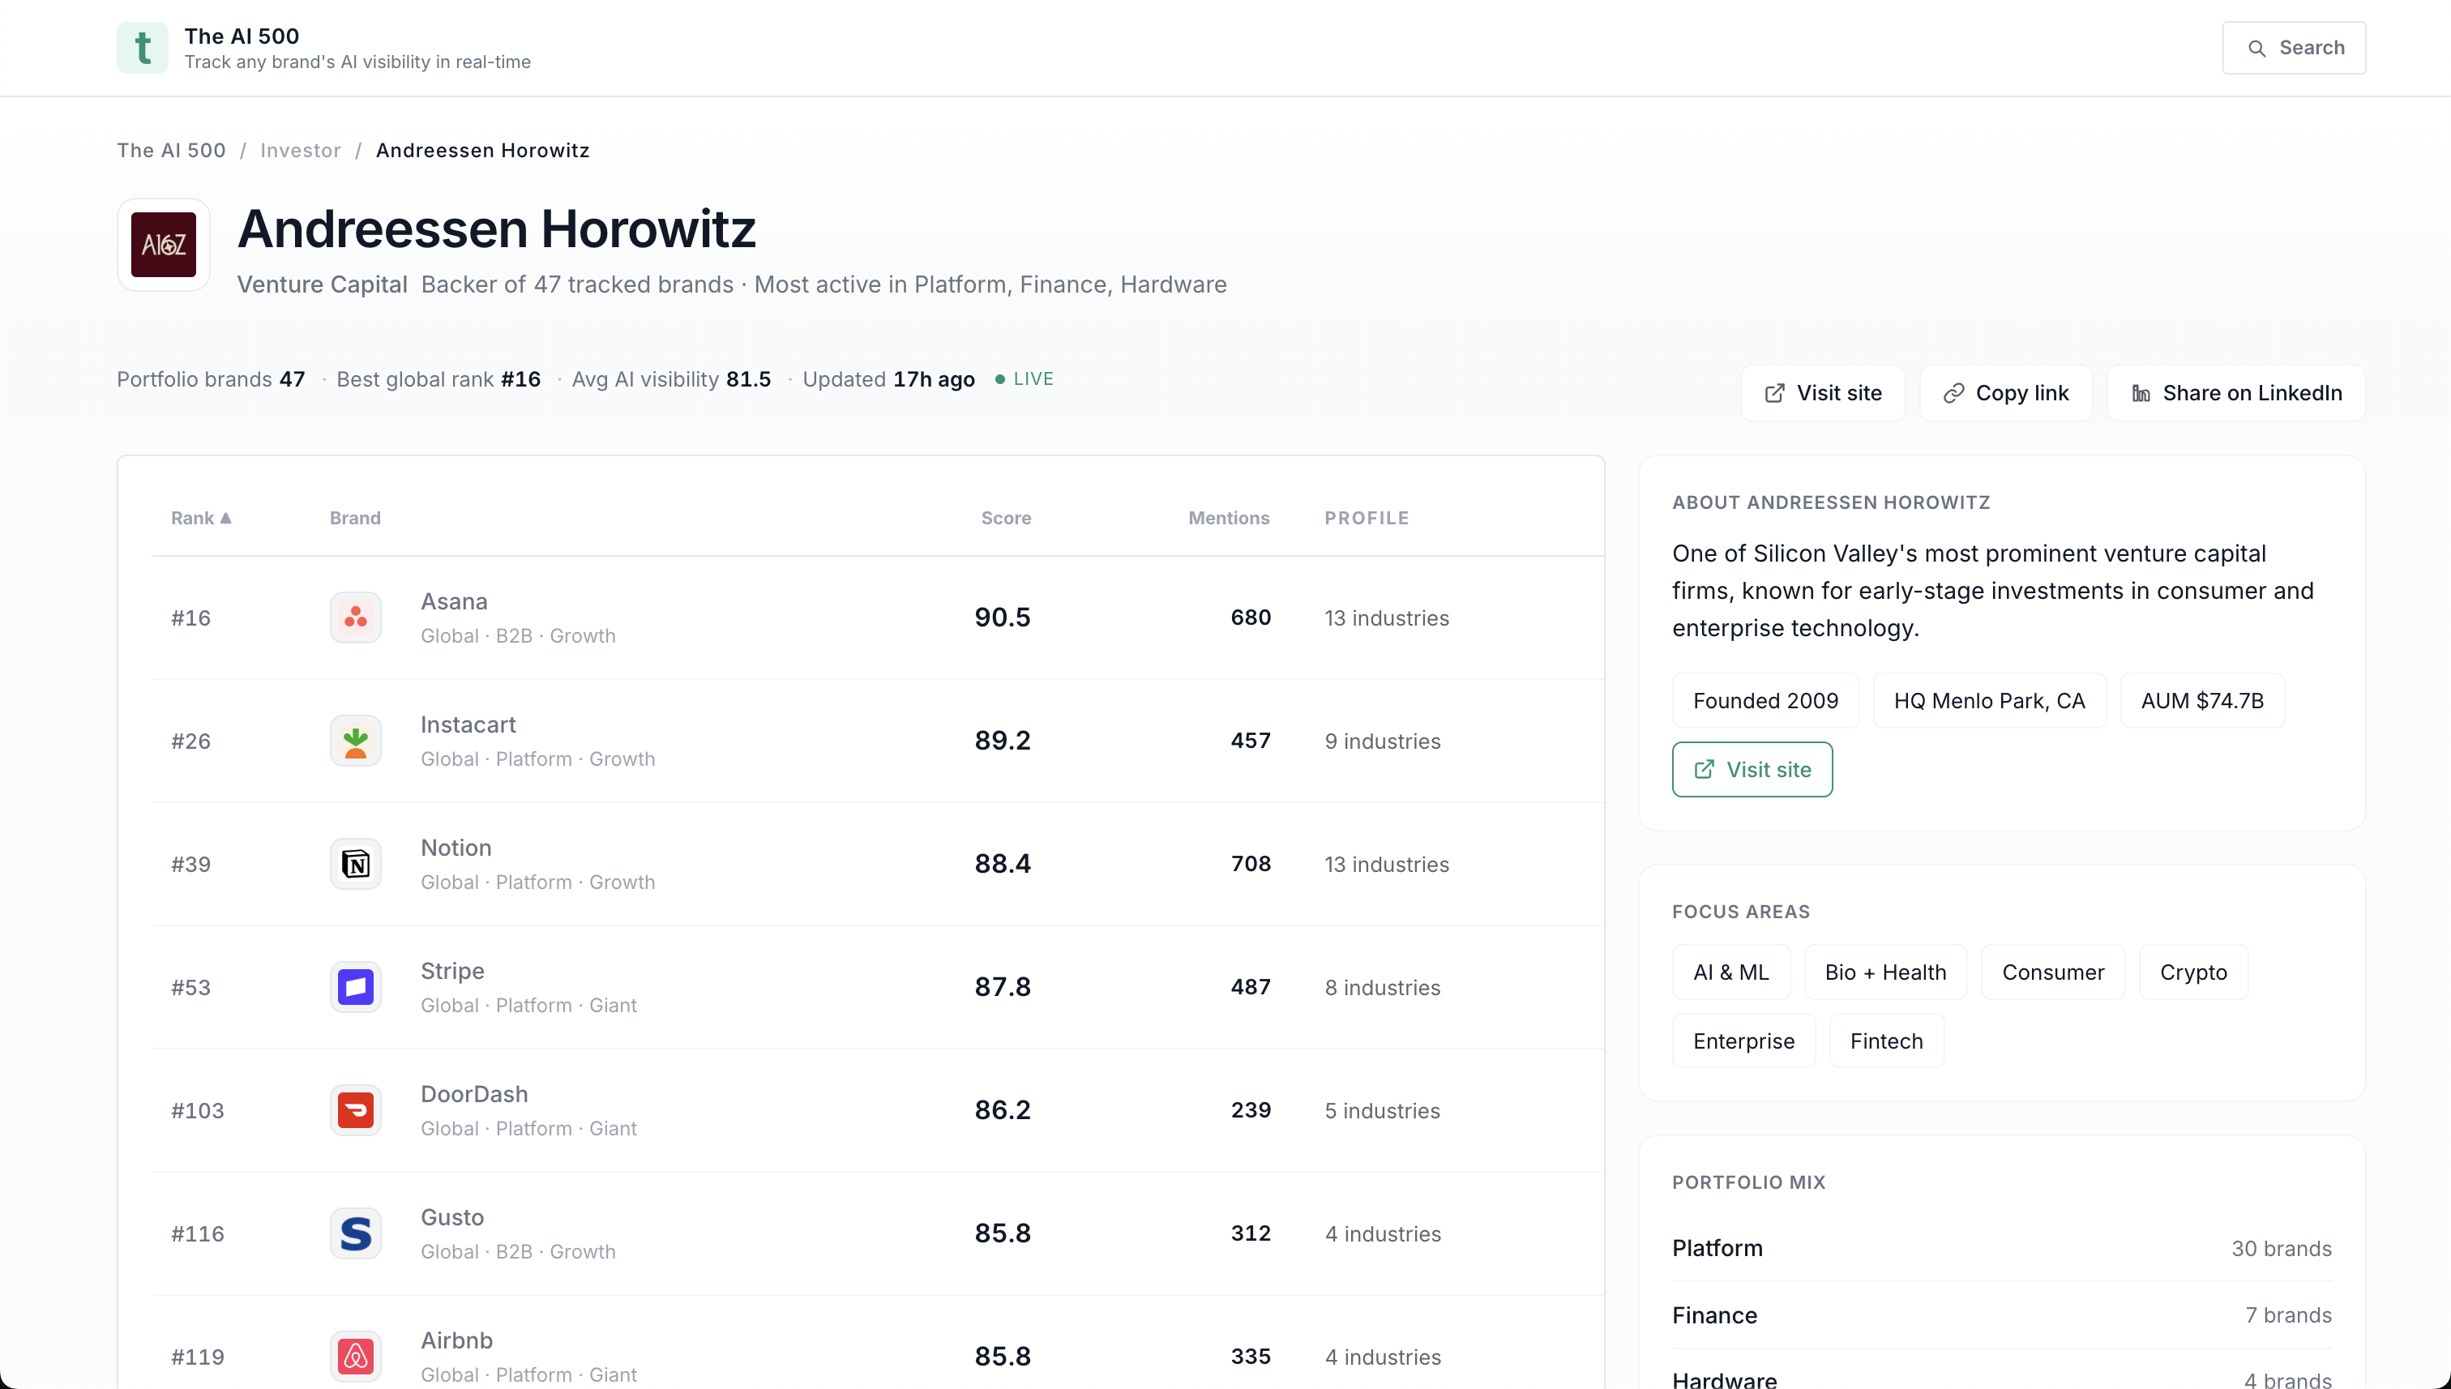Screen dimensions: 2451x1389
Task: Click Share on LinkedIn button
Action: (x=2236, y=393)
